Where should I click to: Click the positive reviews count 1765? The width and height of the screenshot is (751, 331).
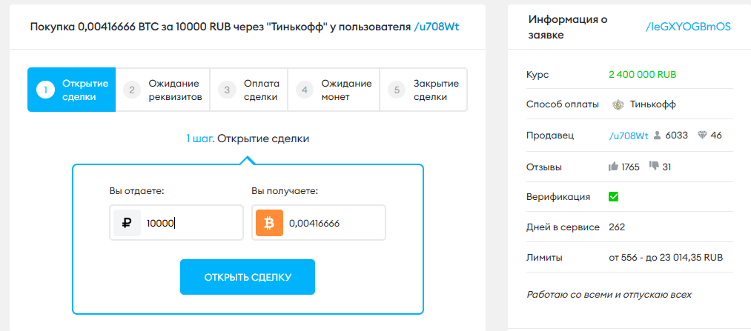point(630,167)
